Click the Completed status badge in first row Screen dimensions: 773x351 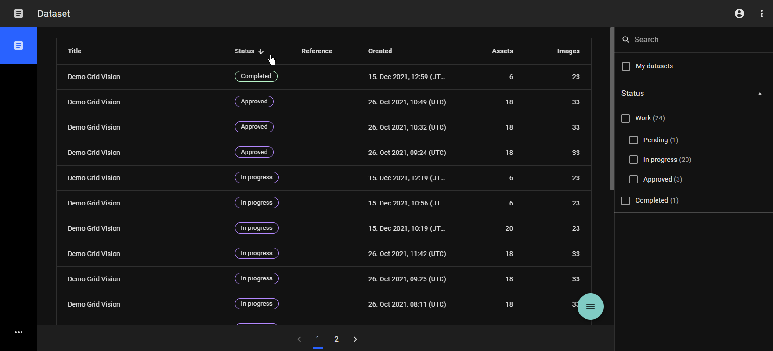256,76
